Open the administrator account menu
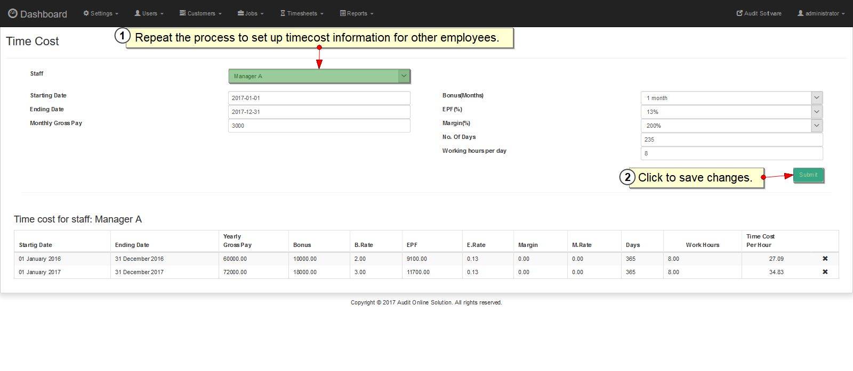This screenshot has height=371, width=853. [x=821, y=13]
